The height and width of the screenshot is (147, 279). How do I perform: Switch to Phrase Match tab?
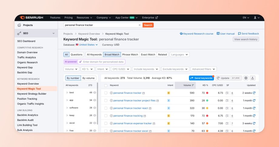coord(130,54)
